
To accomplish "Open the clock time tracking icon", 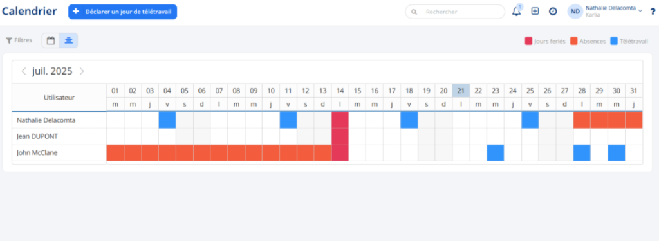I will pyautogui.click(x=553, y=12).
